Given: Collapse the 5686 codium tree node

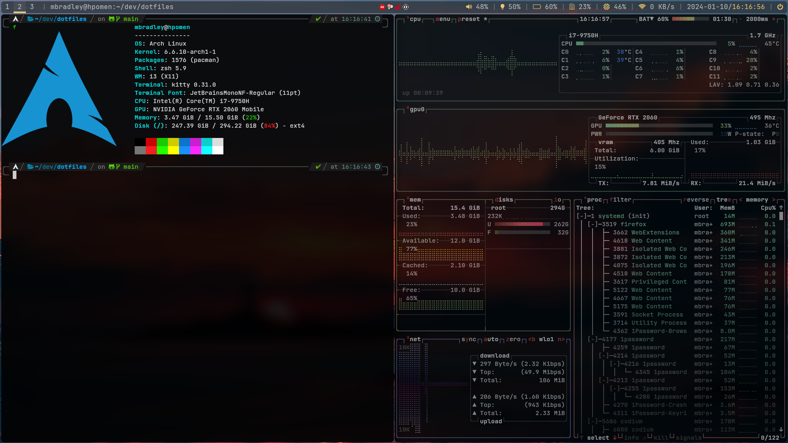Looking at the screenshot, I should [x=593, y=422].
